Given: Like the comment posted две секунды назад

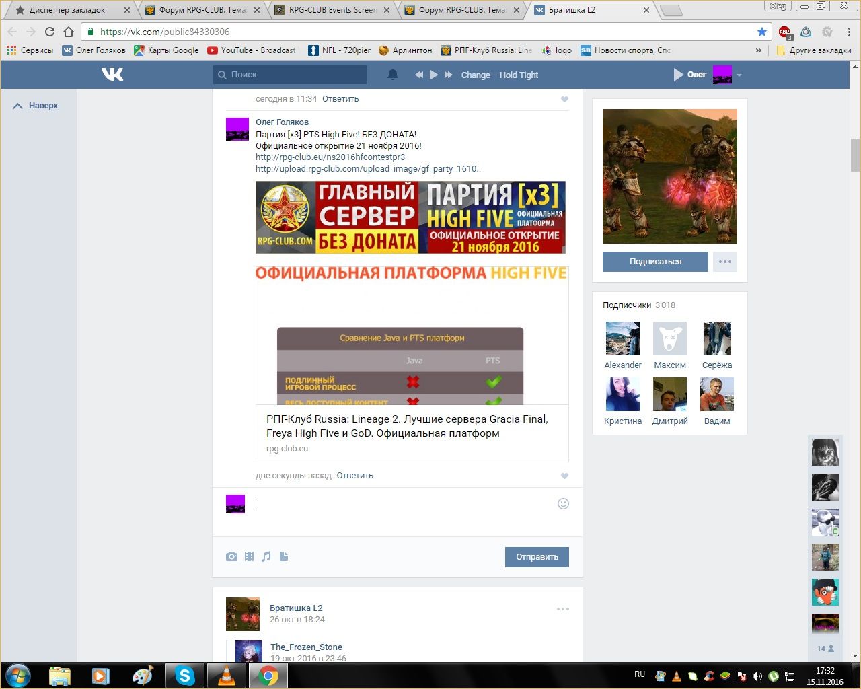Looking at the screenshot, I should (x=564, y=476).
